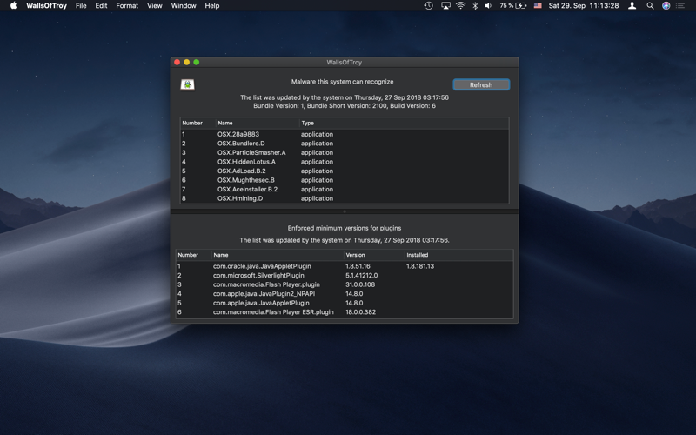Click installed version 1.8.181.13
Screen dimensions: 696x435
[420, 266]
